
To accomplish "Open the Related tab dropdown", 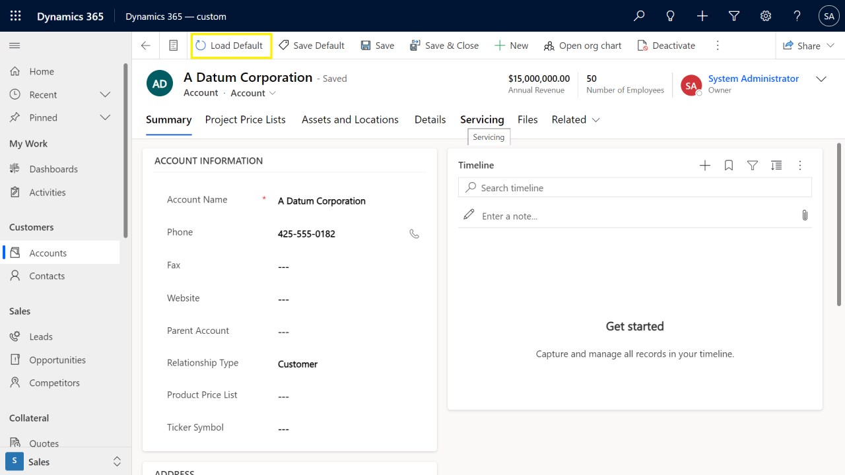I will [575, 119].
